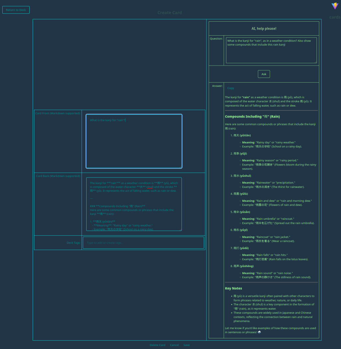Save the card
The image size is (341, 349).
[x=186, y=345]
